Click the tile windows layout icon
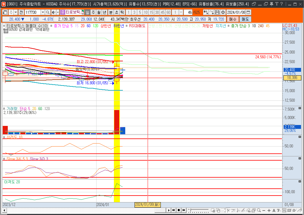Screen dimensions: 304x215 pyautogui.click(x=213, y=210)
